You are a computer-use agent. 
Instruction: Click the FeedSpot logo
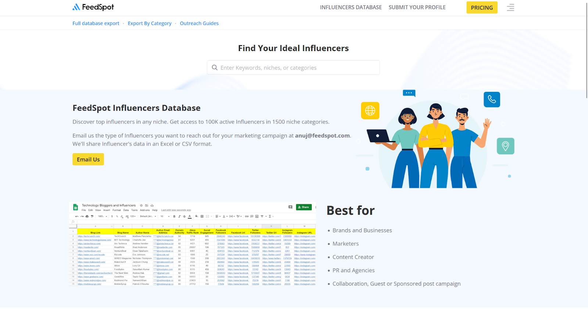tap(93, 7)
